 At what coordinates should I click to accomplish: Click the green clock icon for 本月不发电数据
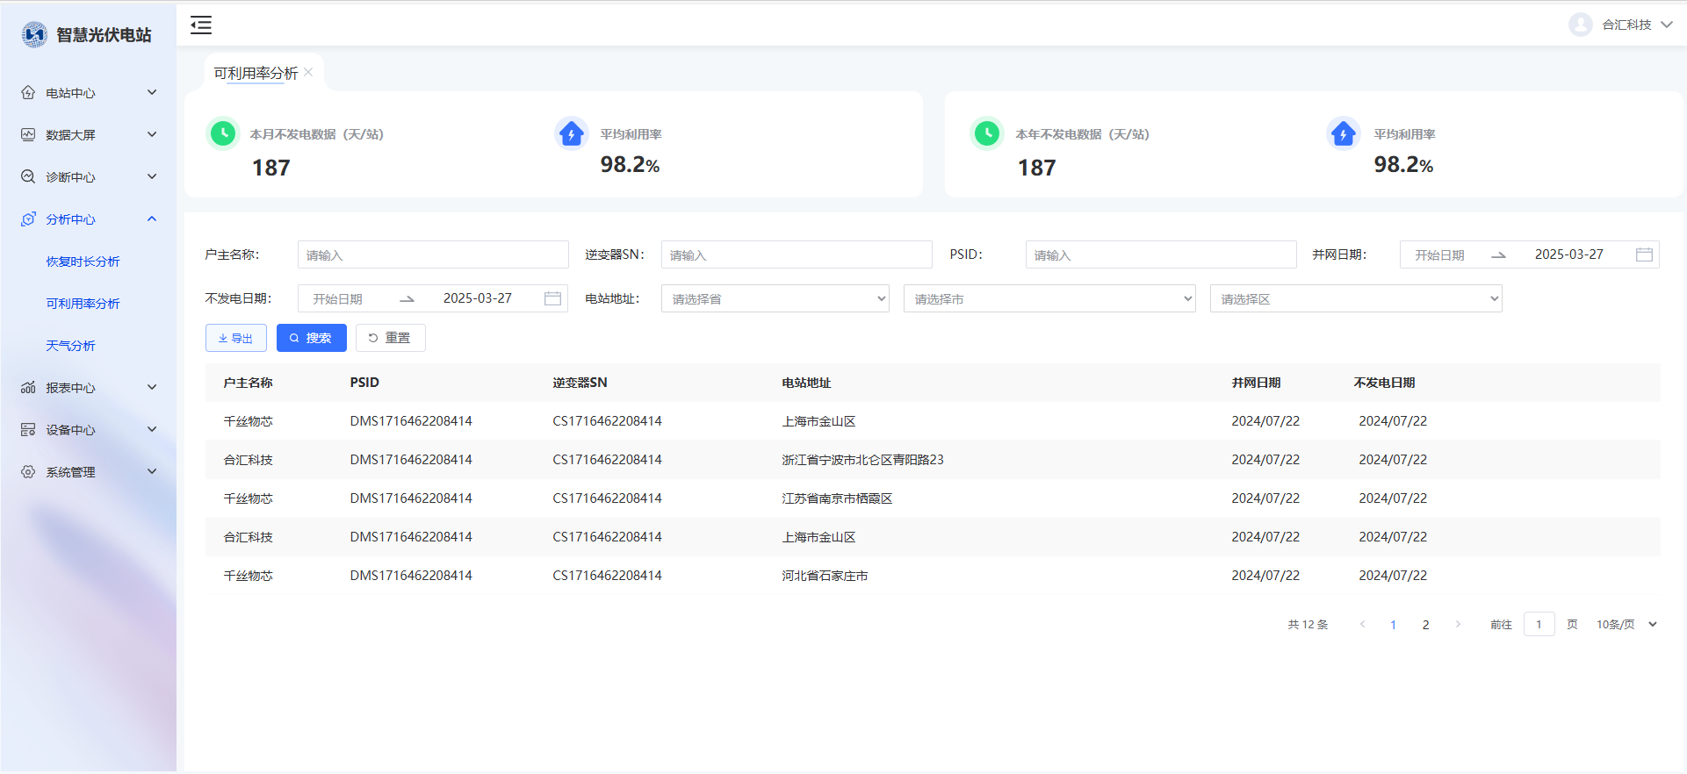click(x=223, y=133)
